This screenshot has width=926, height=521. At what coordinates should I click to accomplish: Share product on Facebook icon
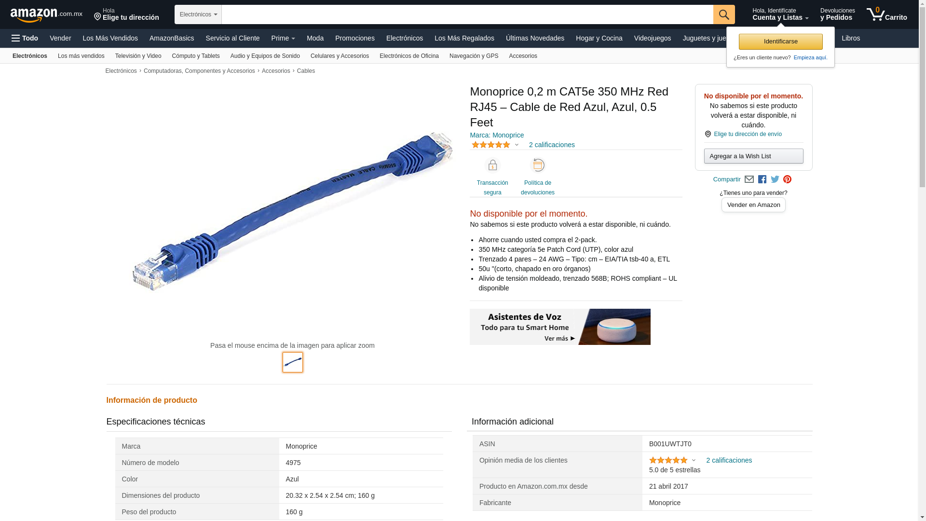pyautogui.click(x=762, y=179)
